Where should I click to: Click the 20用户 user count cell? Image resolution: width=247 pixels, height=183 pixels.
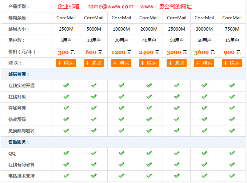121,40
